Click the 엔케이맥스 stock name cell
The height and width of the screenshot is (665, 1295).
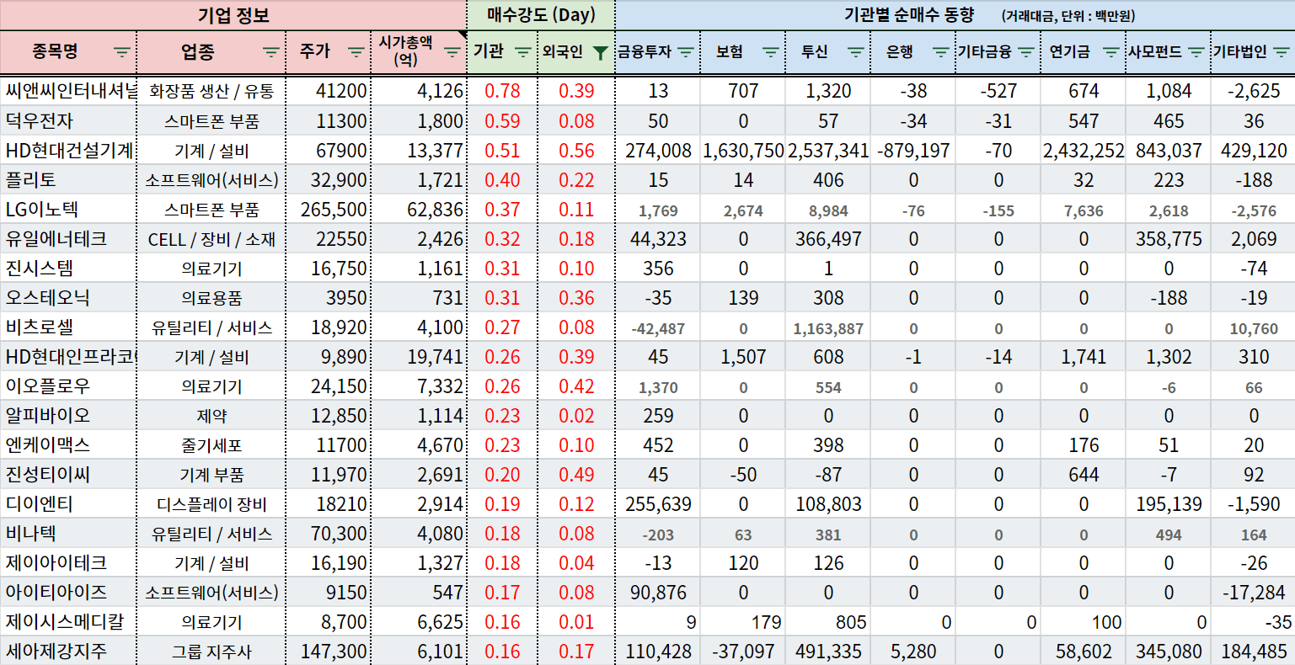click(68, 445)
